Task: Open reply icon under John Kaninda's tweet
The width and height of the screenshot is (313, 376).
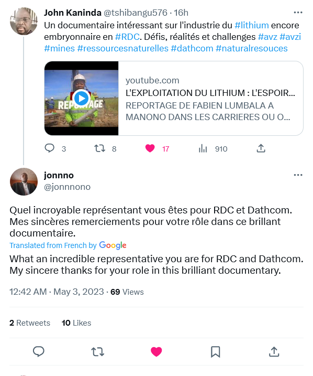Action: 50,148
